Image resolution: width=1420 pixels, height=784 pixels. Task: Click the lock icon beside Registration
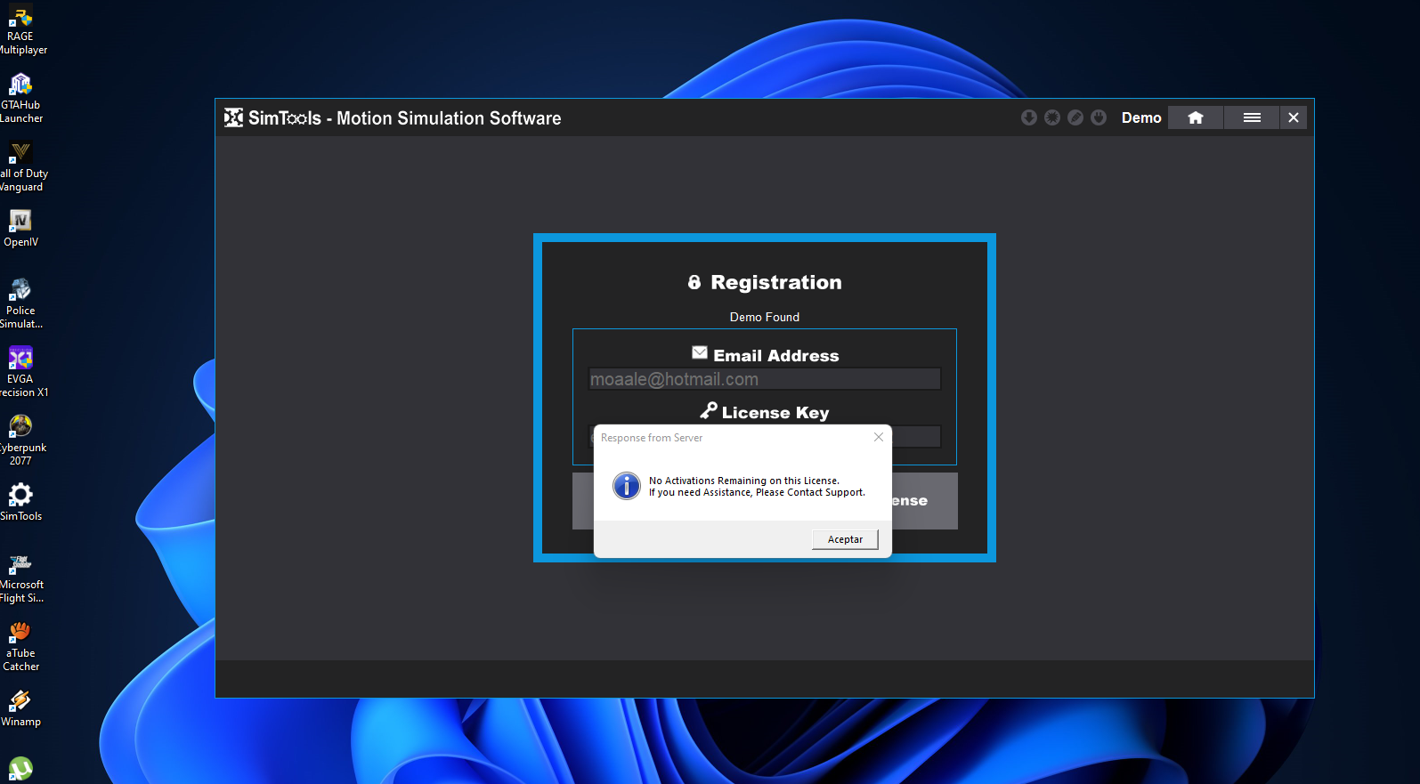[694, 282]
